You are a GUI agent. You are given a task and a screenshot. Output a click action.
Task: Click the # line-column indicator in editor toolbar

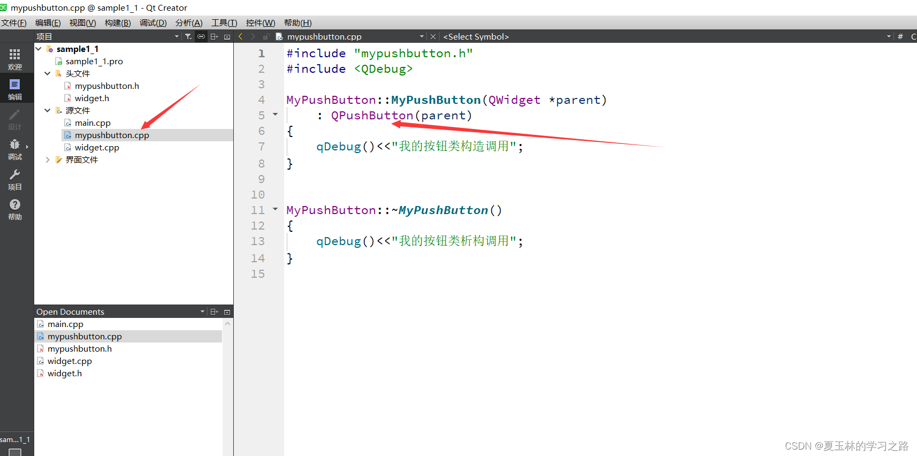[900, 36]
